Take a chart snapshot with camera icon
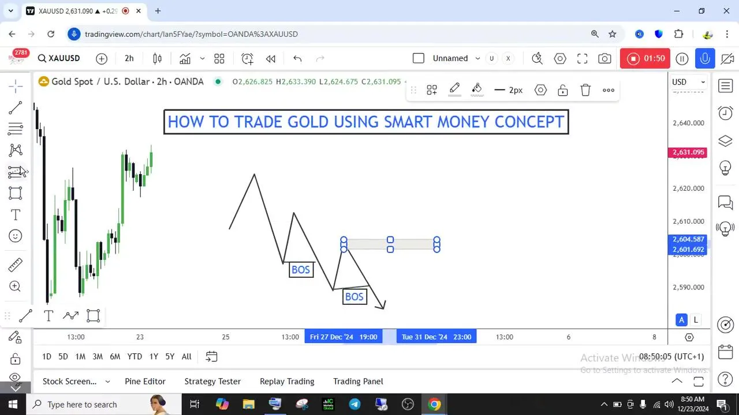The image size is (739, 415). pos(604,58)
